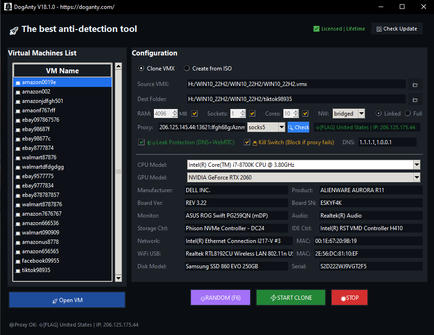Browse for Source VMX folder icon
The height and width of the screenshot is (335, 434).
415,85
